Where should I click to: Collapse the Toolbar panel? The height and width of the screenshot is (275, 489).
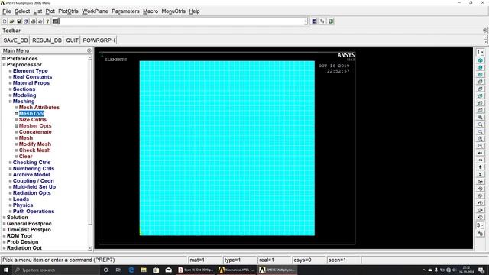(x=484, y=31)
